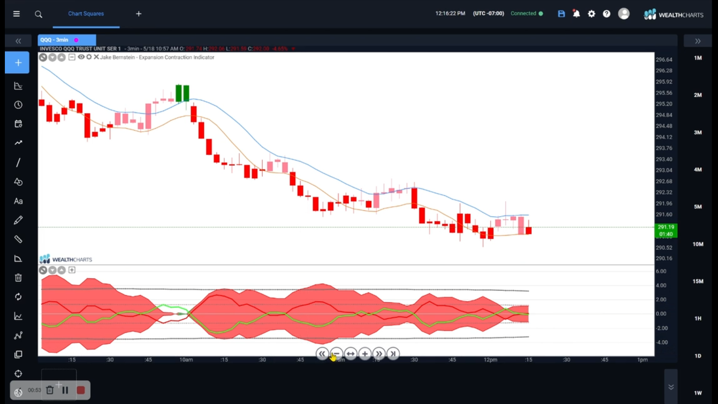The height and width of the screenshot is (404, 718).
Task: Switch to the Chart Squares tab
Action: [x=86, y=13]
